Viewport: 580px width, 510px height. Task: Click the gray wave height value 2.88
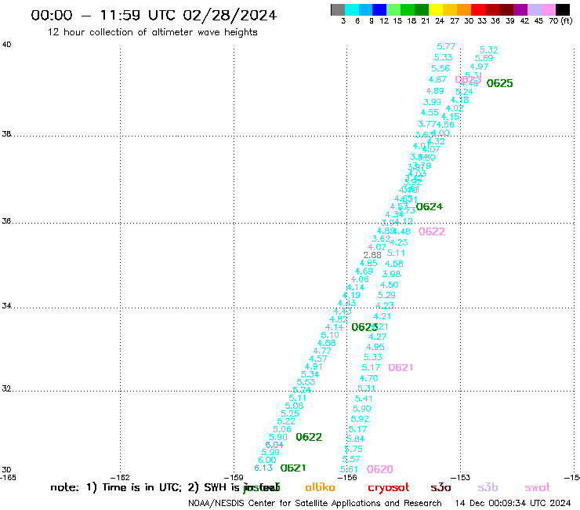(x=372, y=255)
